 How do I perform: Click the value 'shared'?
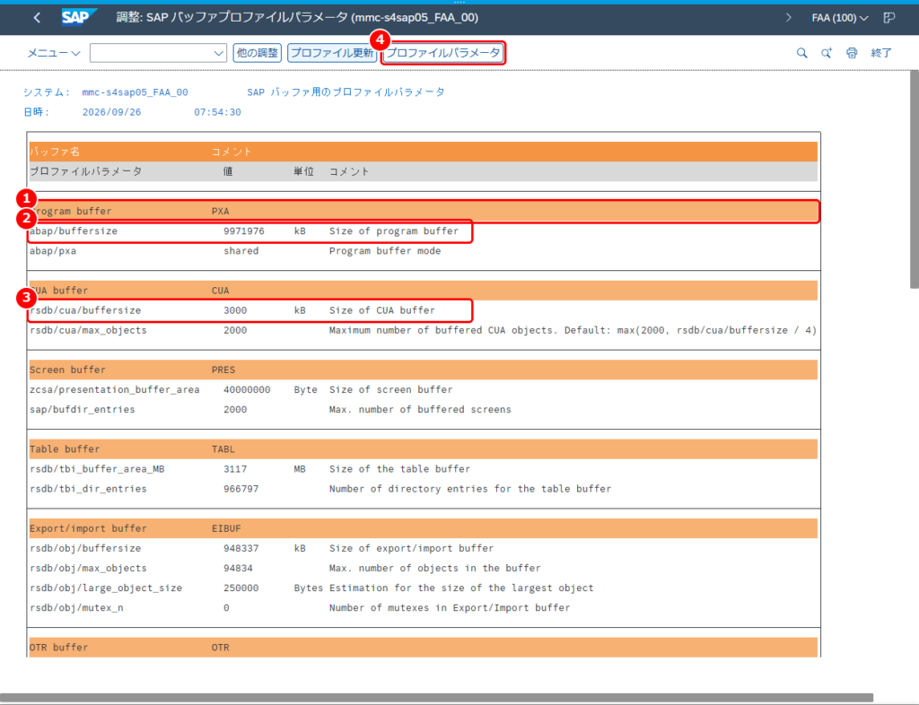click(x=241, y=250)
